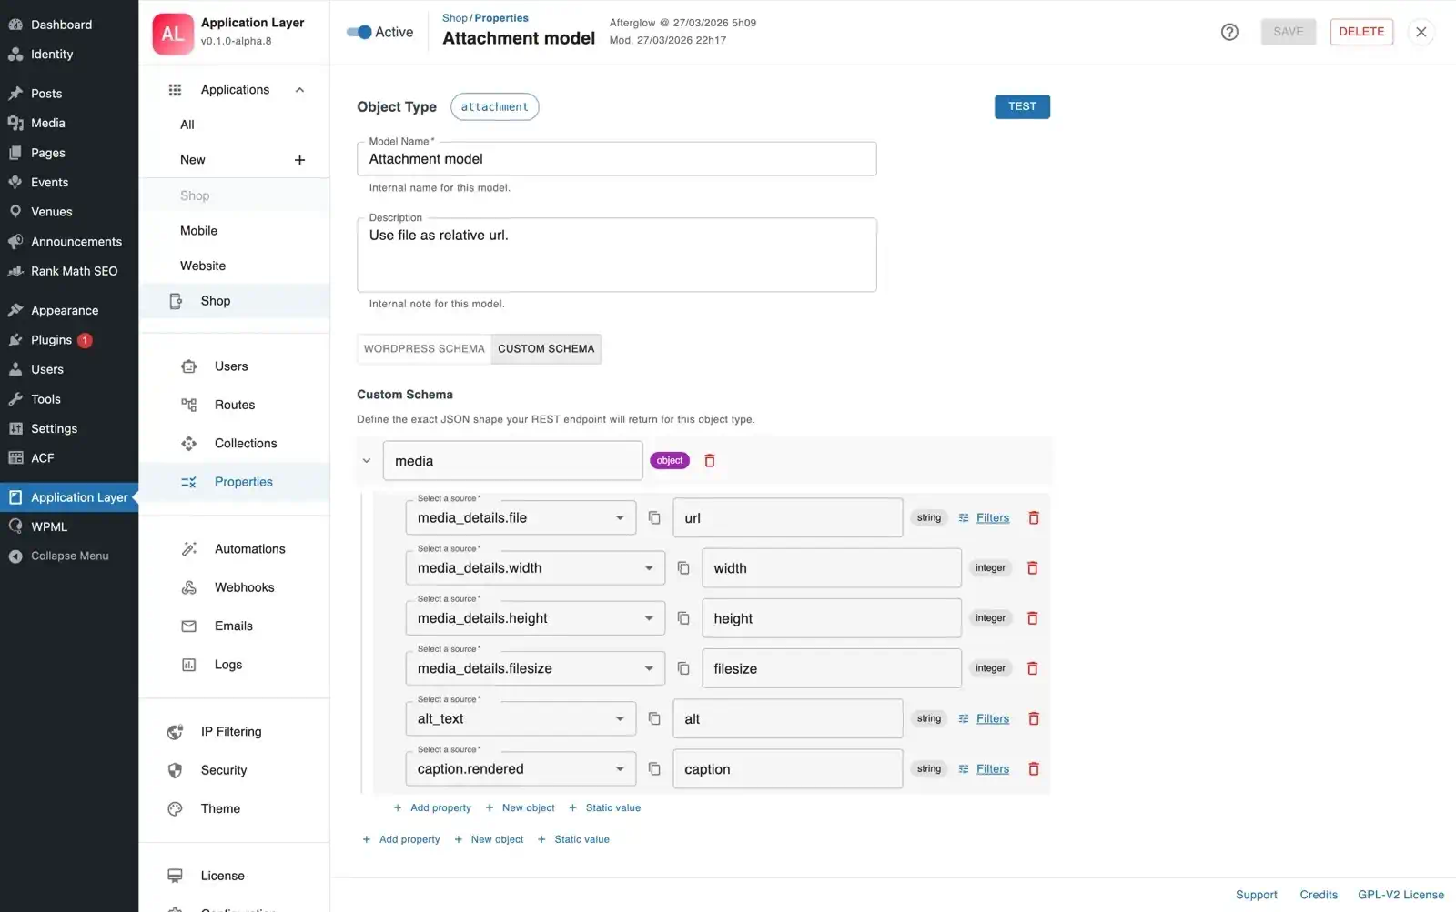Open the Emails section
Viewport: 1456px width, 912px height.
tap(233, 626)
